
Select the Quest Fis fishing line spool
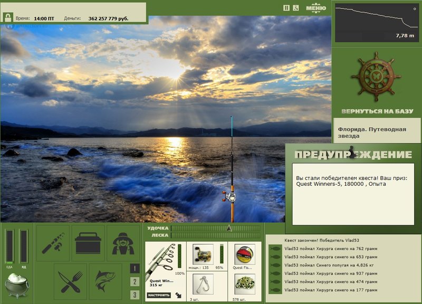point(245,254)
